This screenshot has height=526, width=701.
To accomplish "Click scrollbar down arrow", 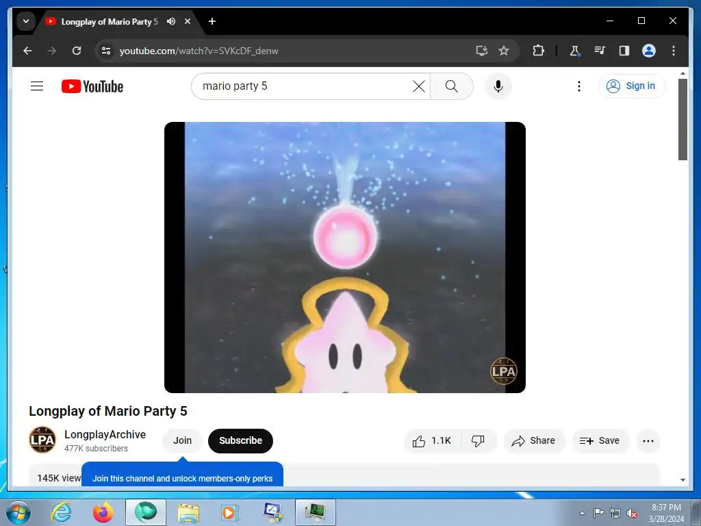I will pyautogui.click(x=683, y=480).
